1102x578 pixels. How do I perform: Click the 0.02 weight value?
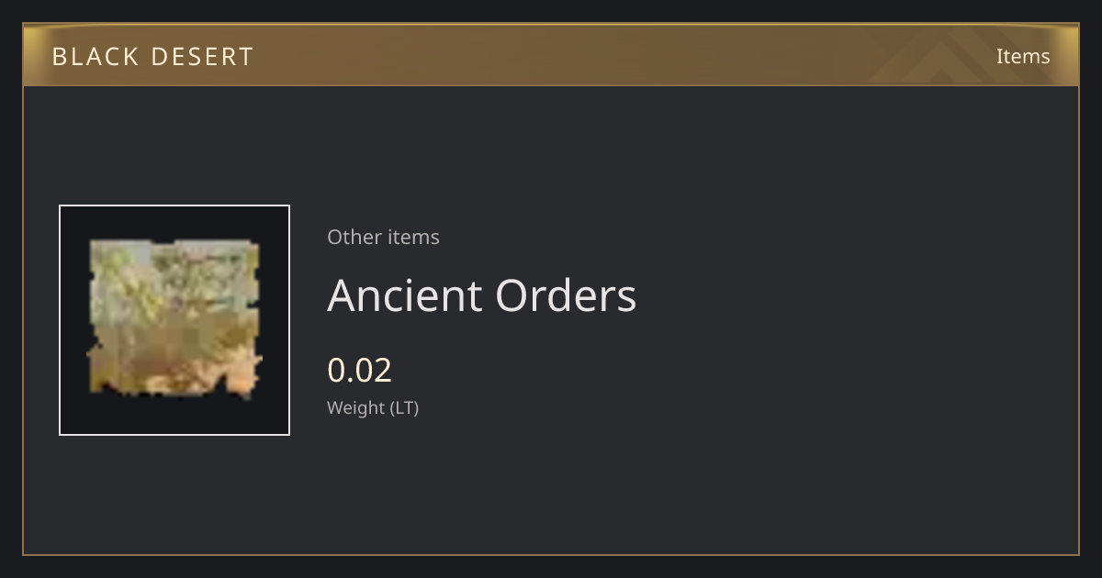360,370
